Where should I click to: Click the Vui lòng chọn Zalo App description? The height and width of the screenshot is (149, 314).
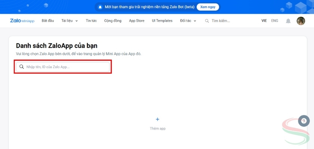[78, 54]
